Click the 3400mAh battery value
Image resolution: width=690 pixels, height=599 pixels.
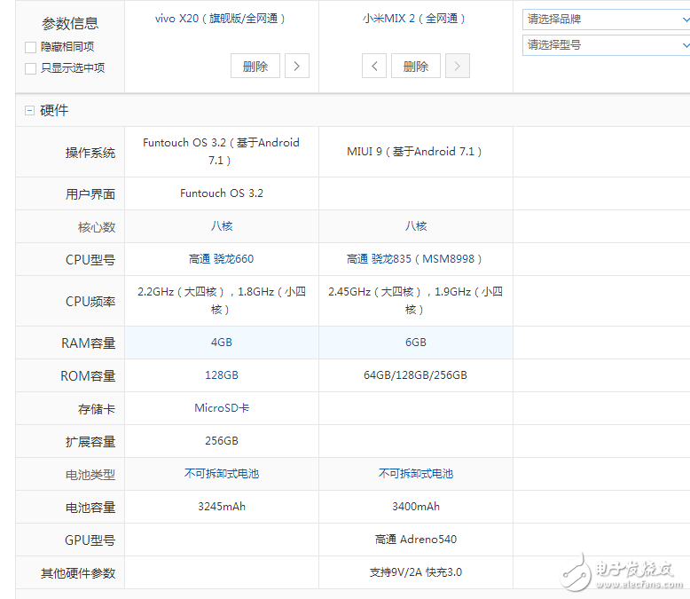tap(416, 507)
